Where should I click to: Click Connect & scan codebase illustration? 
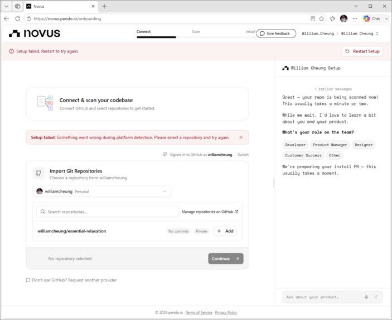pos(45,103)
